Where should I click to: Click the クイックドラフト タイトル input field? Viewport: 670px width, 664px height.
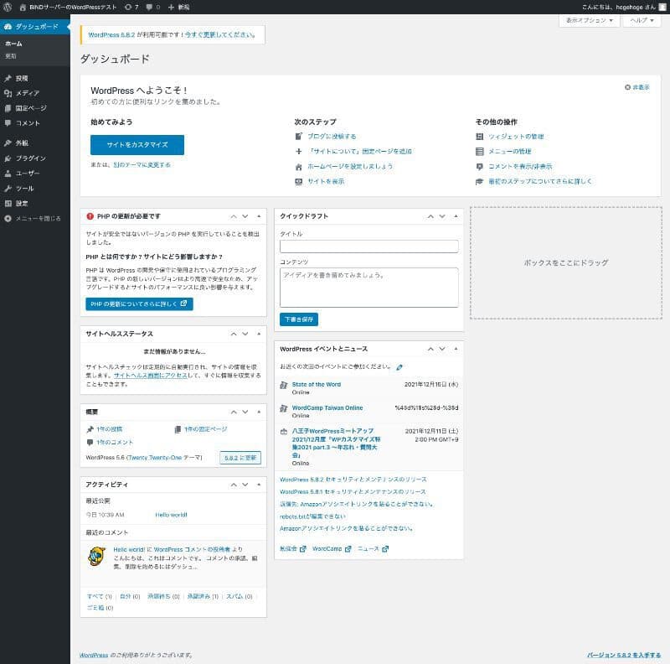[x=368, y=246]
